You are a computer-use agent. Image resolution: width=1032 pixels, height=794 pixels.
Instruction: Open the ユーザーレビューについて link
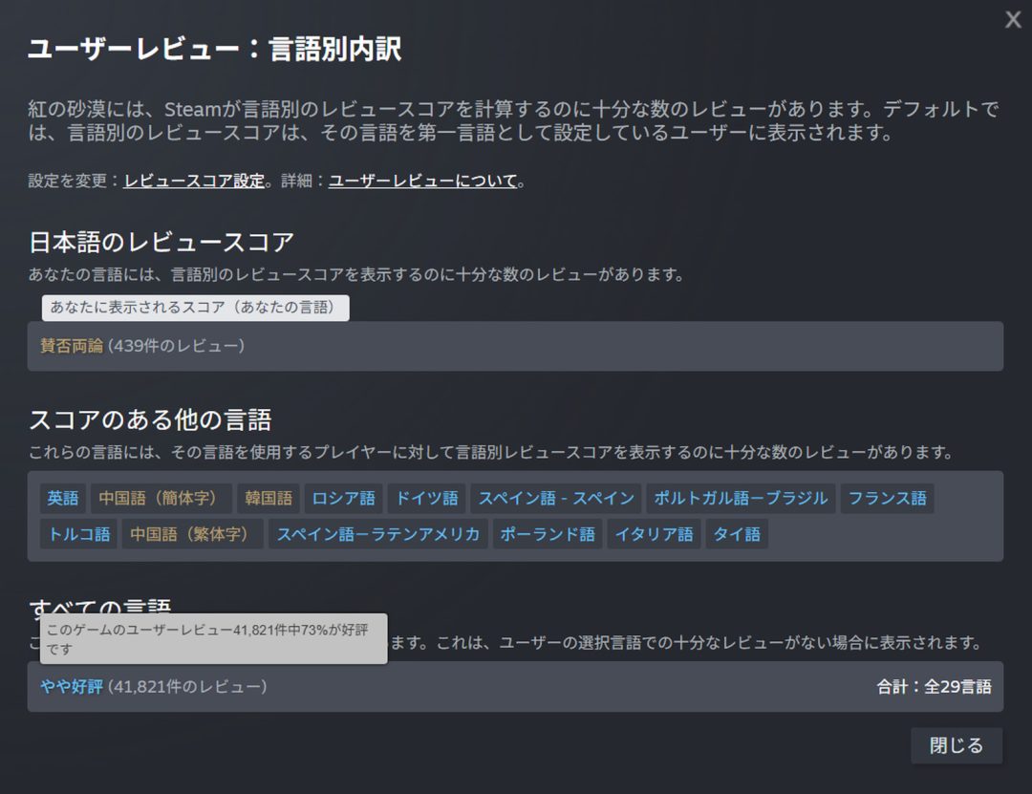[422, 181]
